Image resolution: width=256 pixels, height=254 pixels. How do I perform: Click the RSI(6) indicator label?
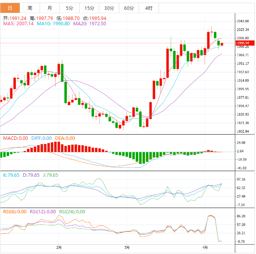(x=14, y=212)
